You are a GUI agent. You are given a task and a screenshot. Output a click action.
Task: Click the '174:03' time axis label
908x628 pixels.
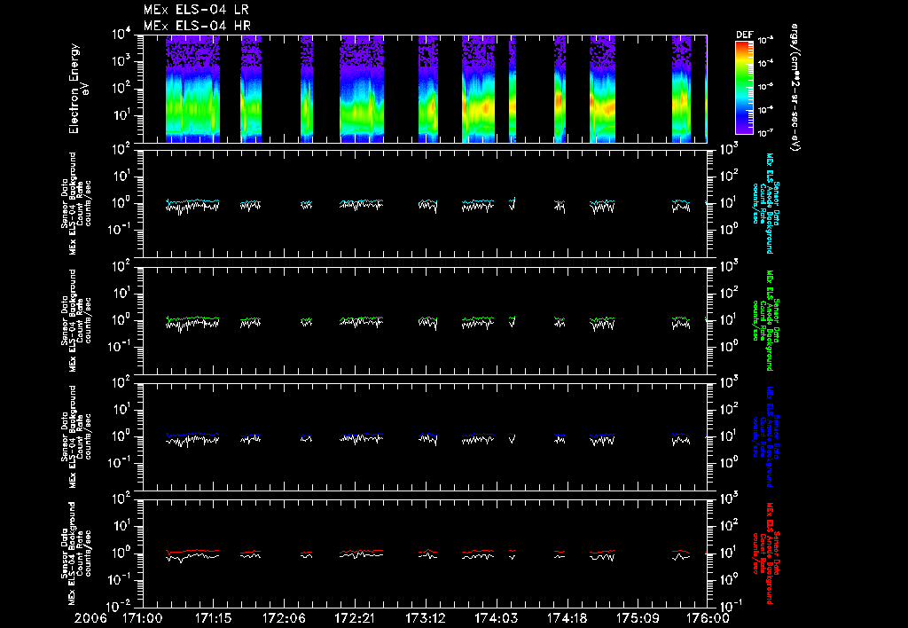click(496, 618)
